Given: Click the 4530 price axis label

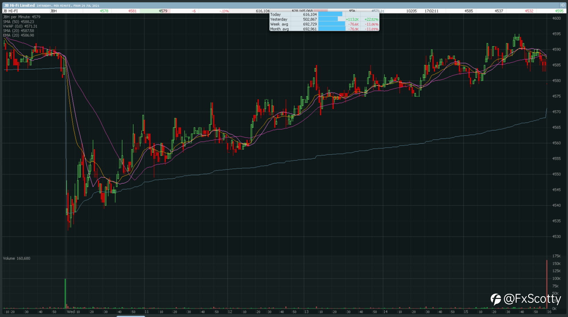Looking at the screenshot, I should point(557,237).
